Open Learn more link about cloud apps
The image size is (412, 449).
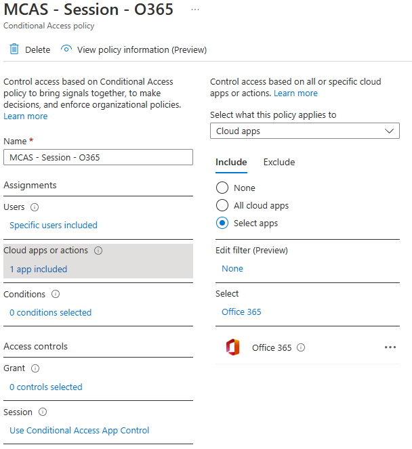pos(295,93)
